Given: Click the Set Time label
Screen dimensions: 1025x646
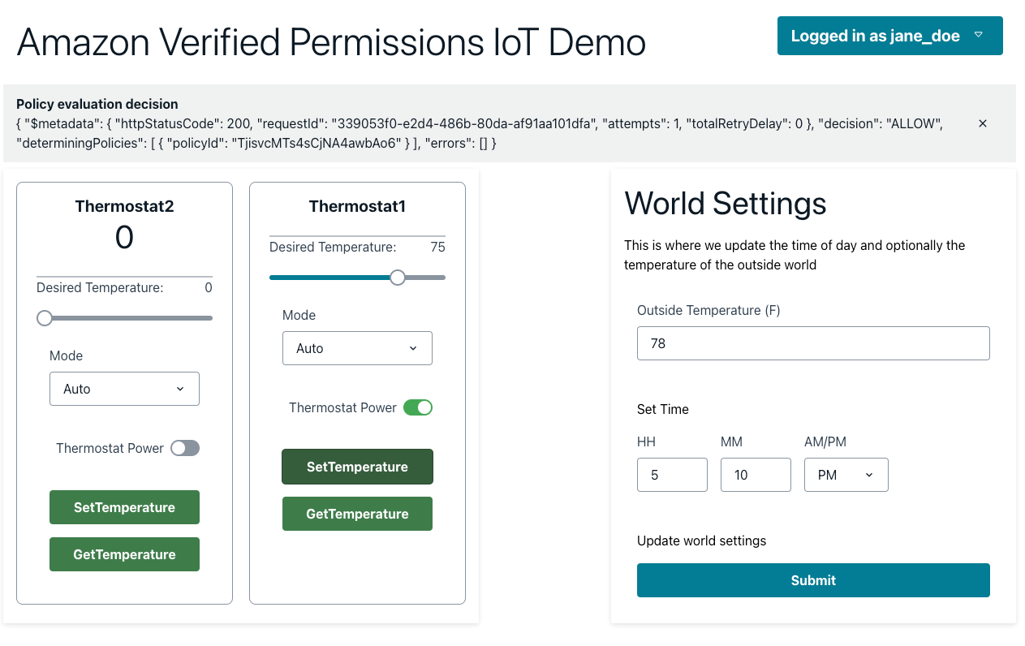Looking at the screenshot, I should (663, 409).
